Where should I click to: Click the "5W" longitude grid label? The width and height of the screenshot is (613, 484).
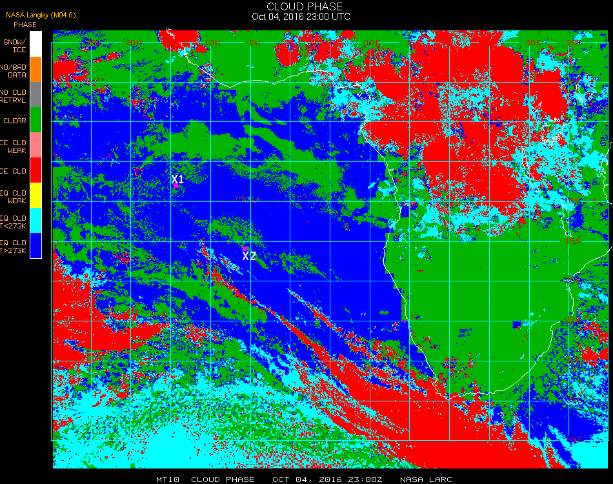[x=254, y=43]
